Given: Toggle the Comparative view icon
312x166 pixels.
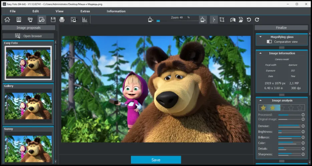Looking at the screenshot, I should (x=269, y=42).
